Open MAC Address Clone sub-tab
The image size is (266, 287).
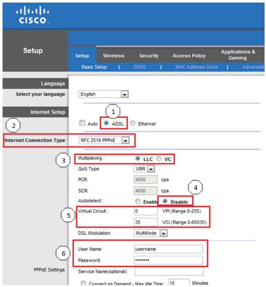tap(196, 67)
